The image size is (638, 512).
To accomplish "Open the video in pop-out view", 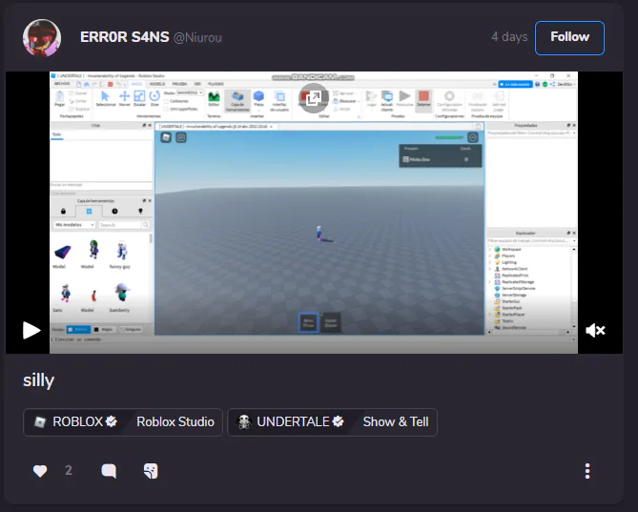I will pyautogui.click(x=314, y=98).
